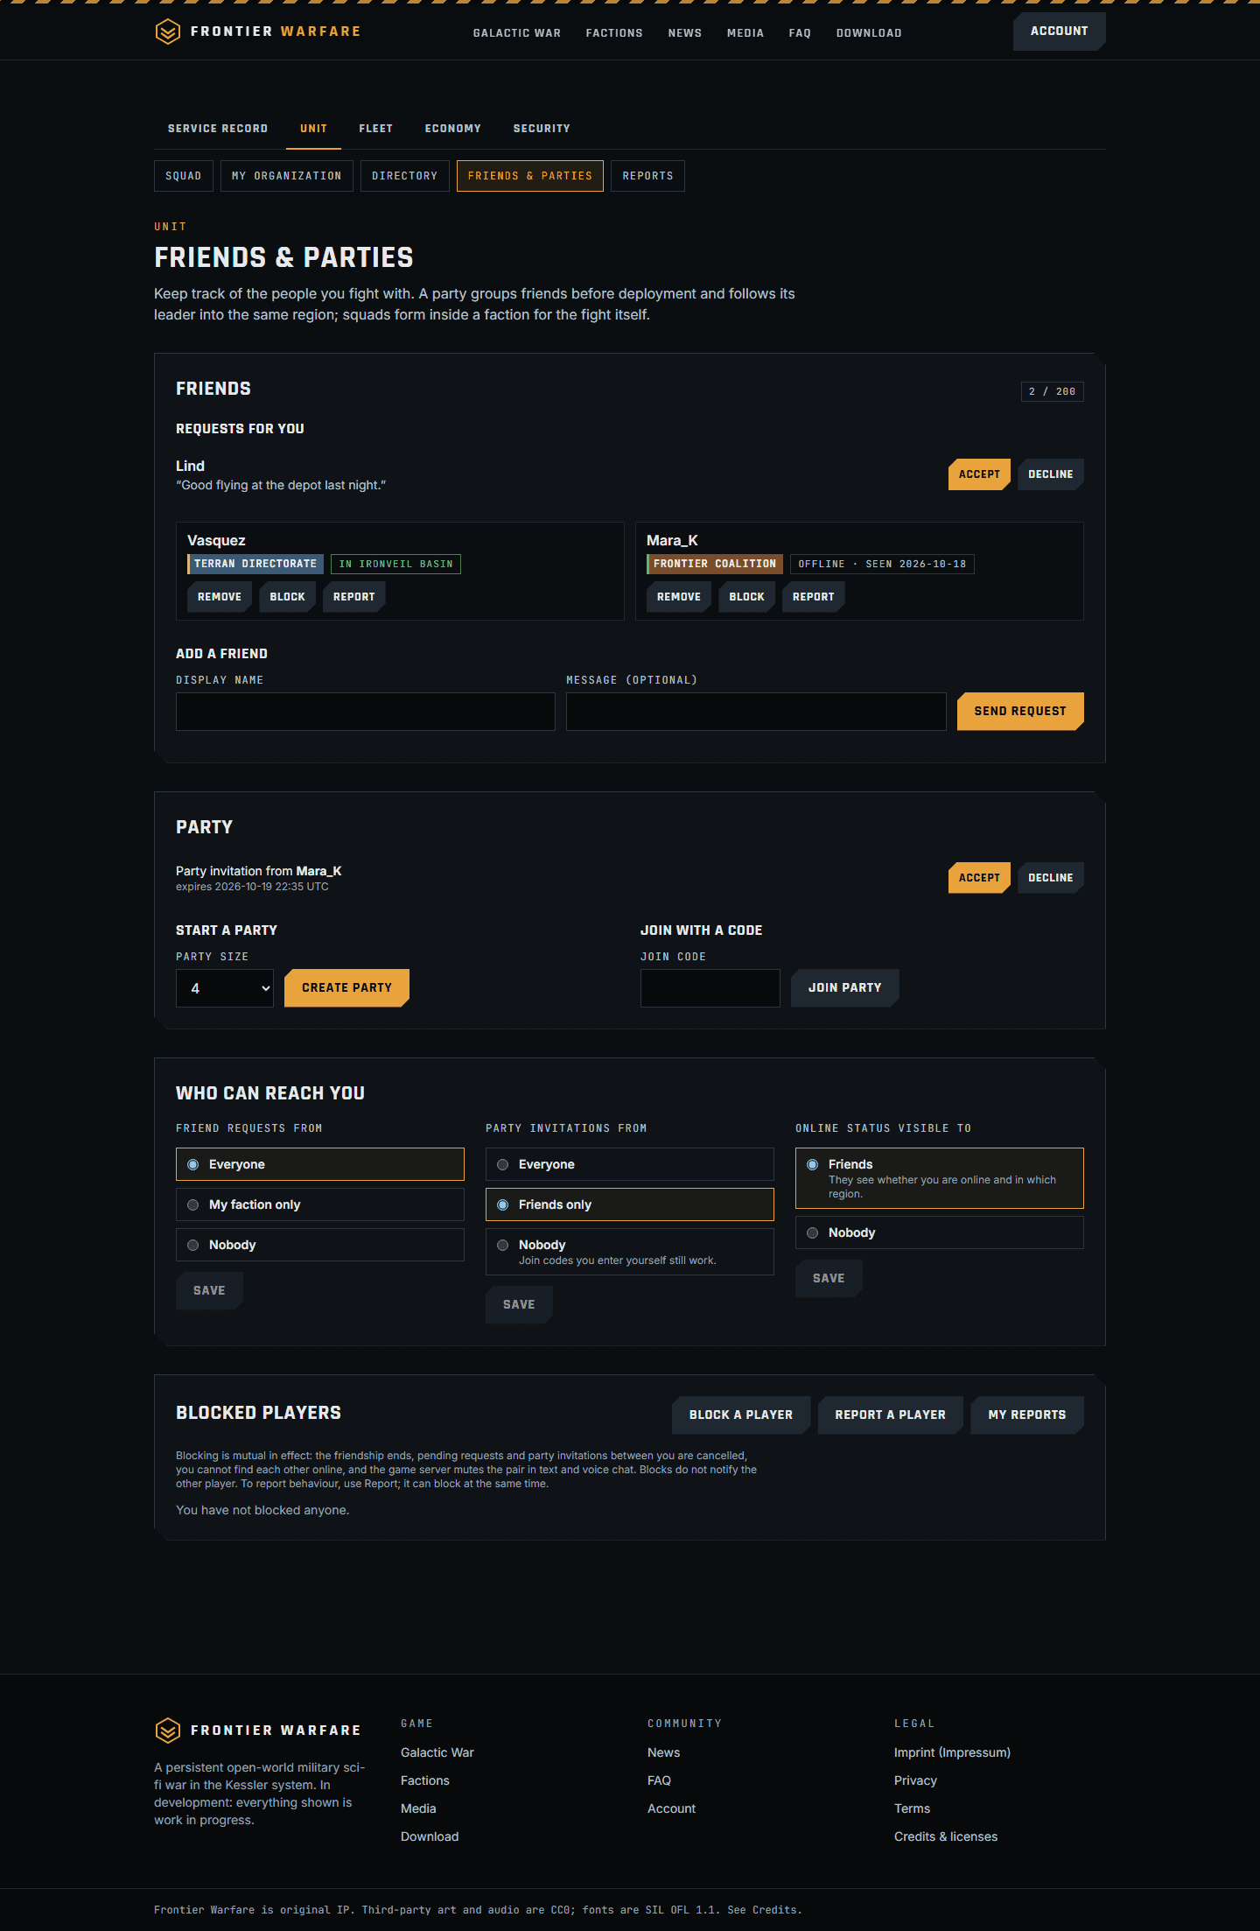
Task: Open My Reports button
Action: [1027, 1415]
